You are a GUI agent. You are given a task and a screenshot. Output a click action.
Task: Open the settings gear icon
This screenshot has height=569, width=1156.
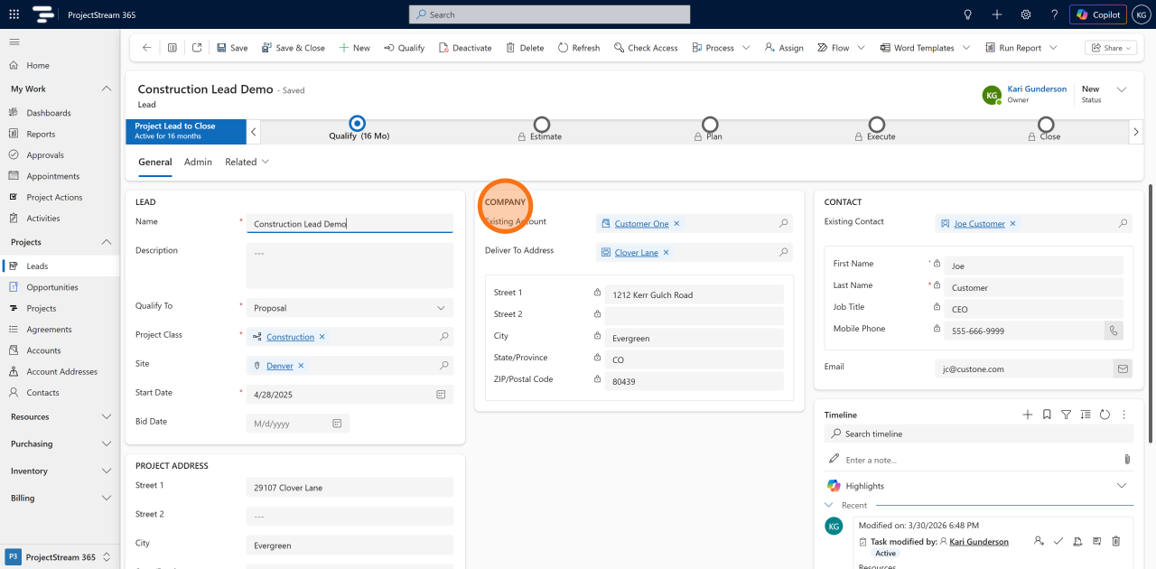pos(1026,14)
